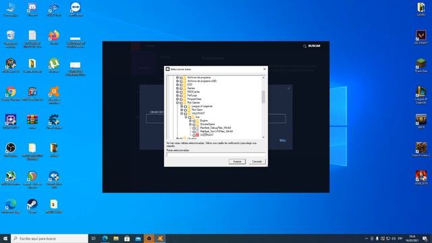
Task: Open the TLauncher Minecraft desktop shortcut
Action: click(x=421, y=65)
